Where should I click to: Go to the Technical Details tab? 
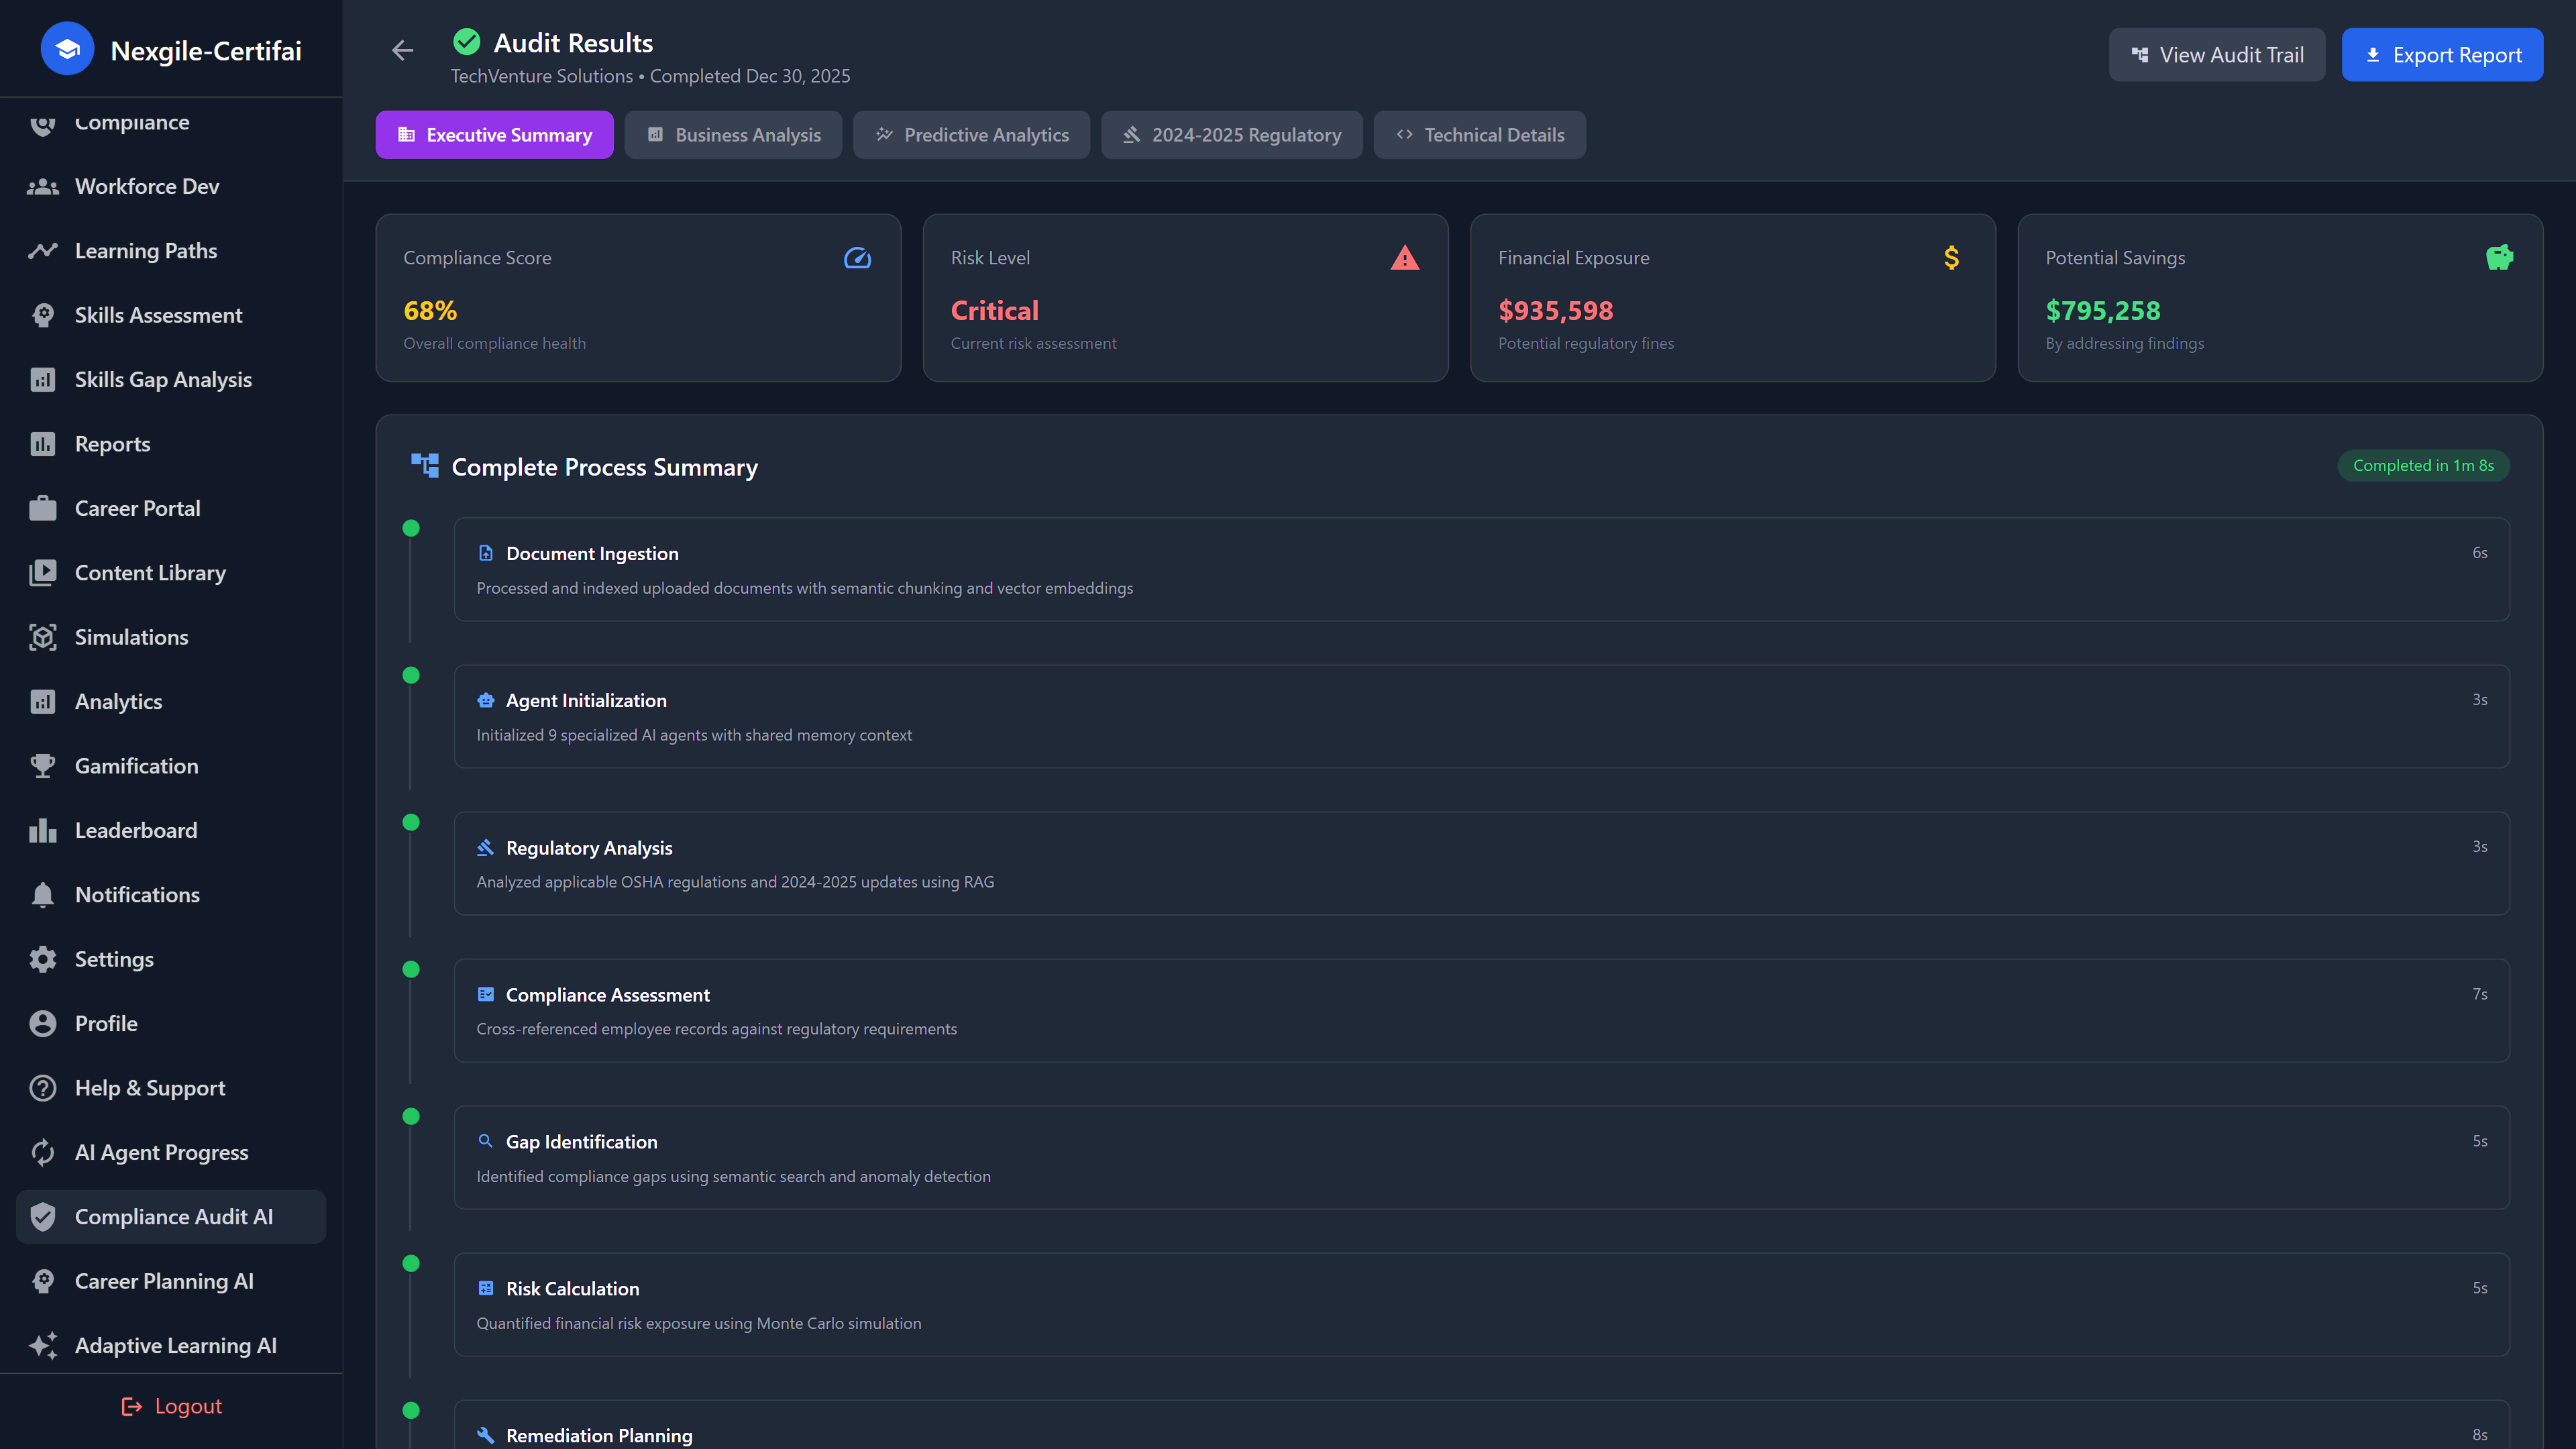pos(1479,135)
